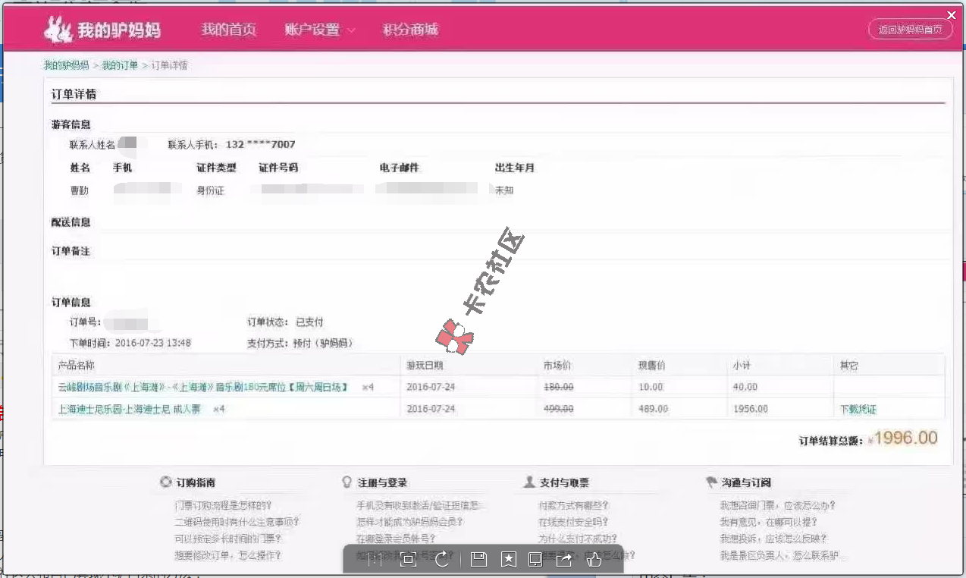This screenshot has width=966, height=578.
Task: Click the 订单详情 section heading
Action: pos(74,94)
